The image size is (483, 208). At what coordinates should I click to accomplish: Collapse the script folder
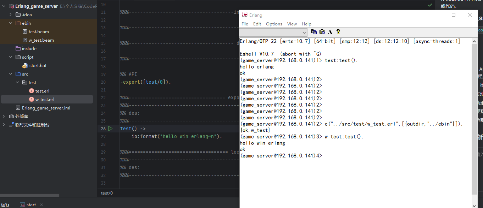[11, 57]
